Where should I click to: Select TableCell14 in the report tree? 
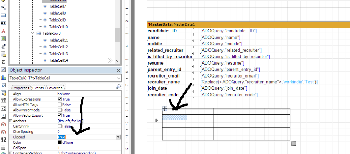pyautogui.click(x=58, y=60)
